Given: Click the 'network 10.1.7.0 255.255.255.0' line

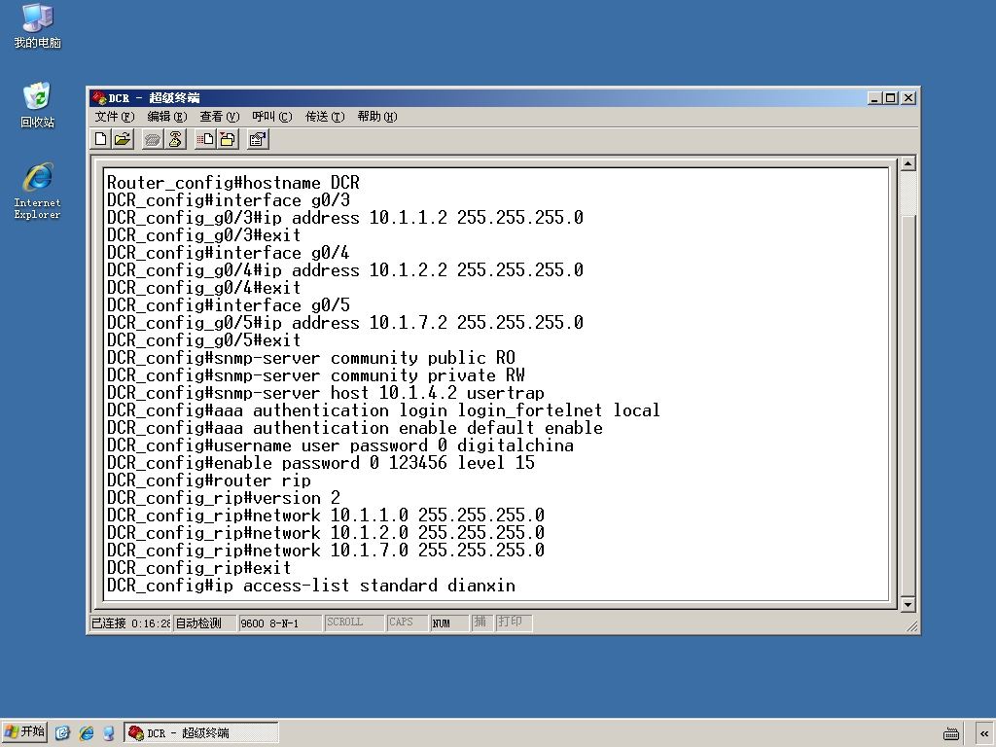Looking at the screenshot, I should pos(326,551).
